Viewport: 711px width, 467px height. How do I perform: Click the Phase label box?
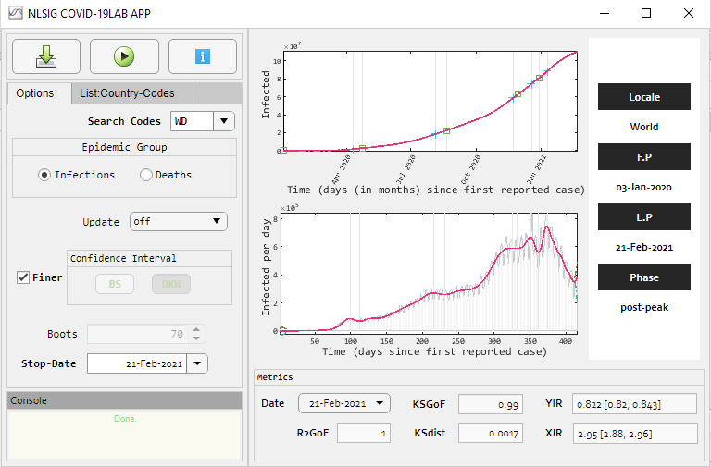click(644, 277)
